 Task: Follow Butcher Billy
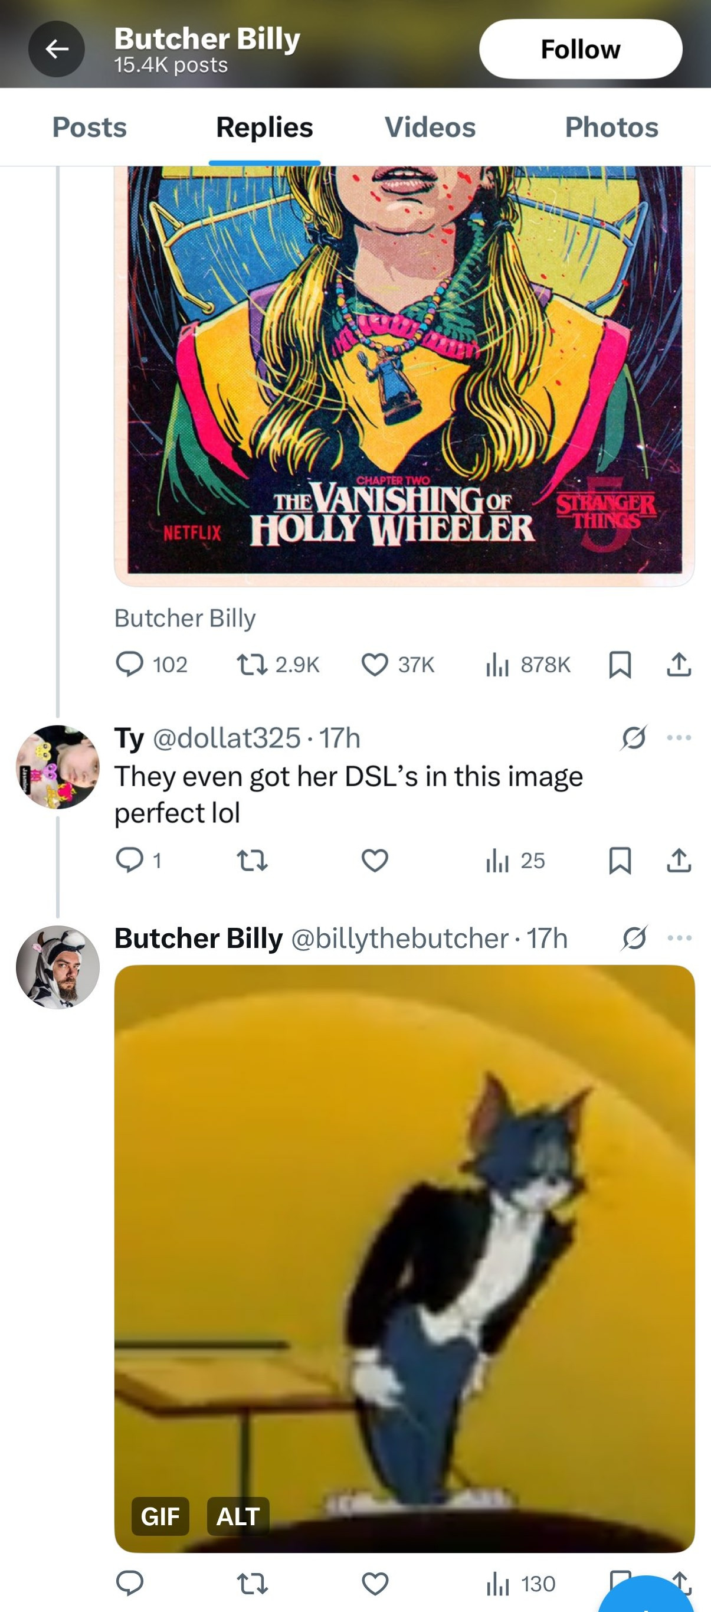coord(581,49)
